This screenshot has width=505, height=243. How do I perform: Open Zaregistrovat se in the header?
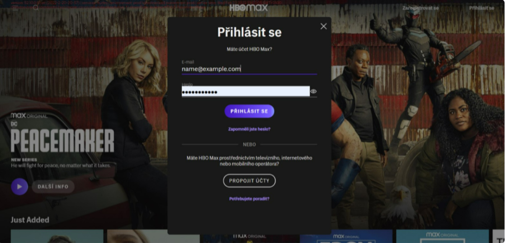tap(420, 8)
